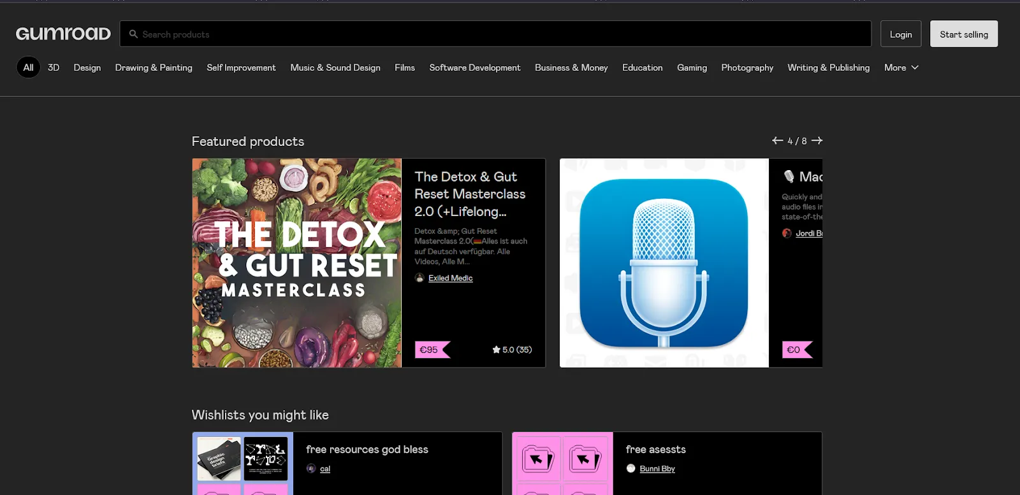Select the All category tab
Image resolution: width=1020 pixels, height=495 pixels.
click(28, 68)
